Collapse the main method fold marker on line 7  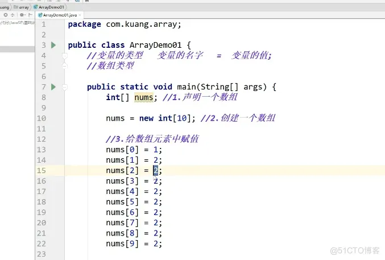point(65,87)
